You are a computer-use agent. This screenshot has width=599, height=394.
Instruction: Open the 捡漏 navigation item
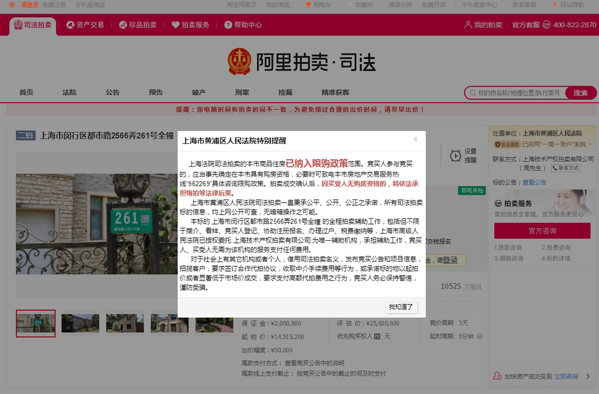[x=286, y=92]
